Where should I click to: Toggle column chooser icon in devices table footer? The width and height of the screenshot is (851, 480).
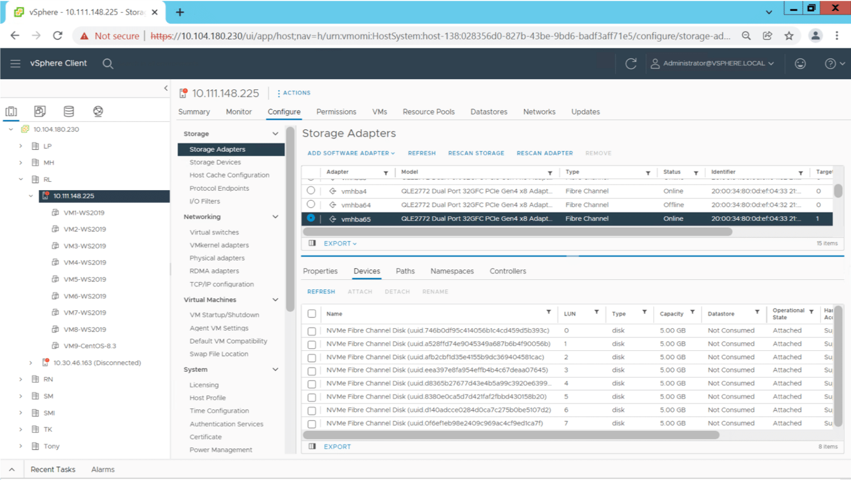point(312,446)
